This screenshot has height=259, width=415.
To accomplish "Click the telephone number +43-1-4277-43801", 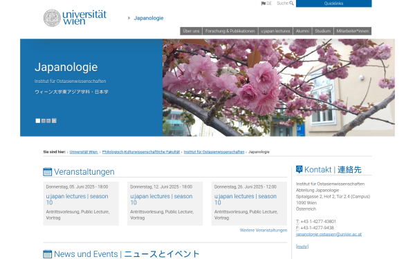I will tap(318, 222).
